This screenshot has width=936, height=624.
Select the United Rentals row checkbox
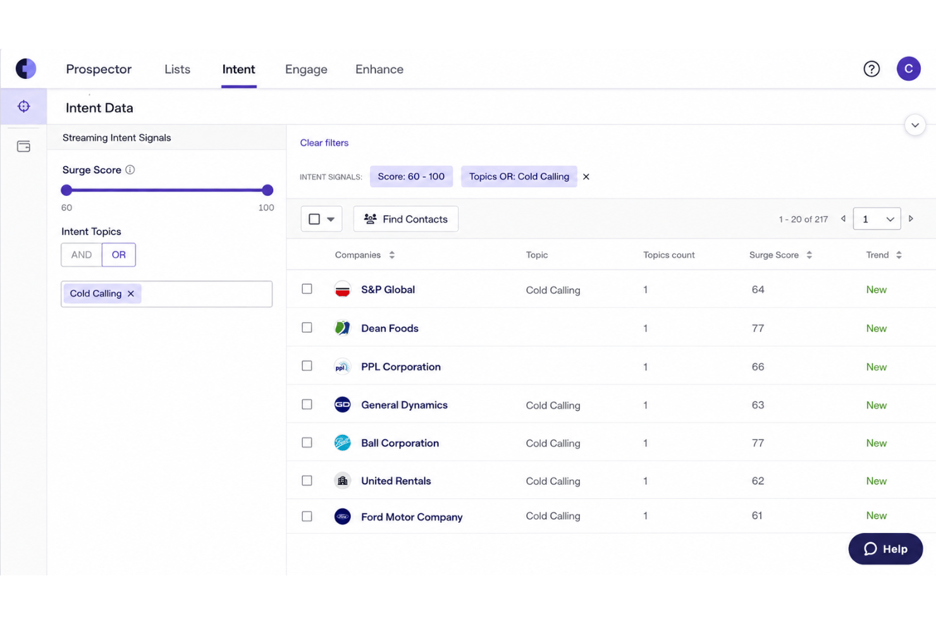click(307, 480)
